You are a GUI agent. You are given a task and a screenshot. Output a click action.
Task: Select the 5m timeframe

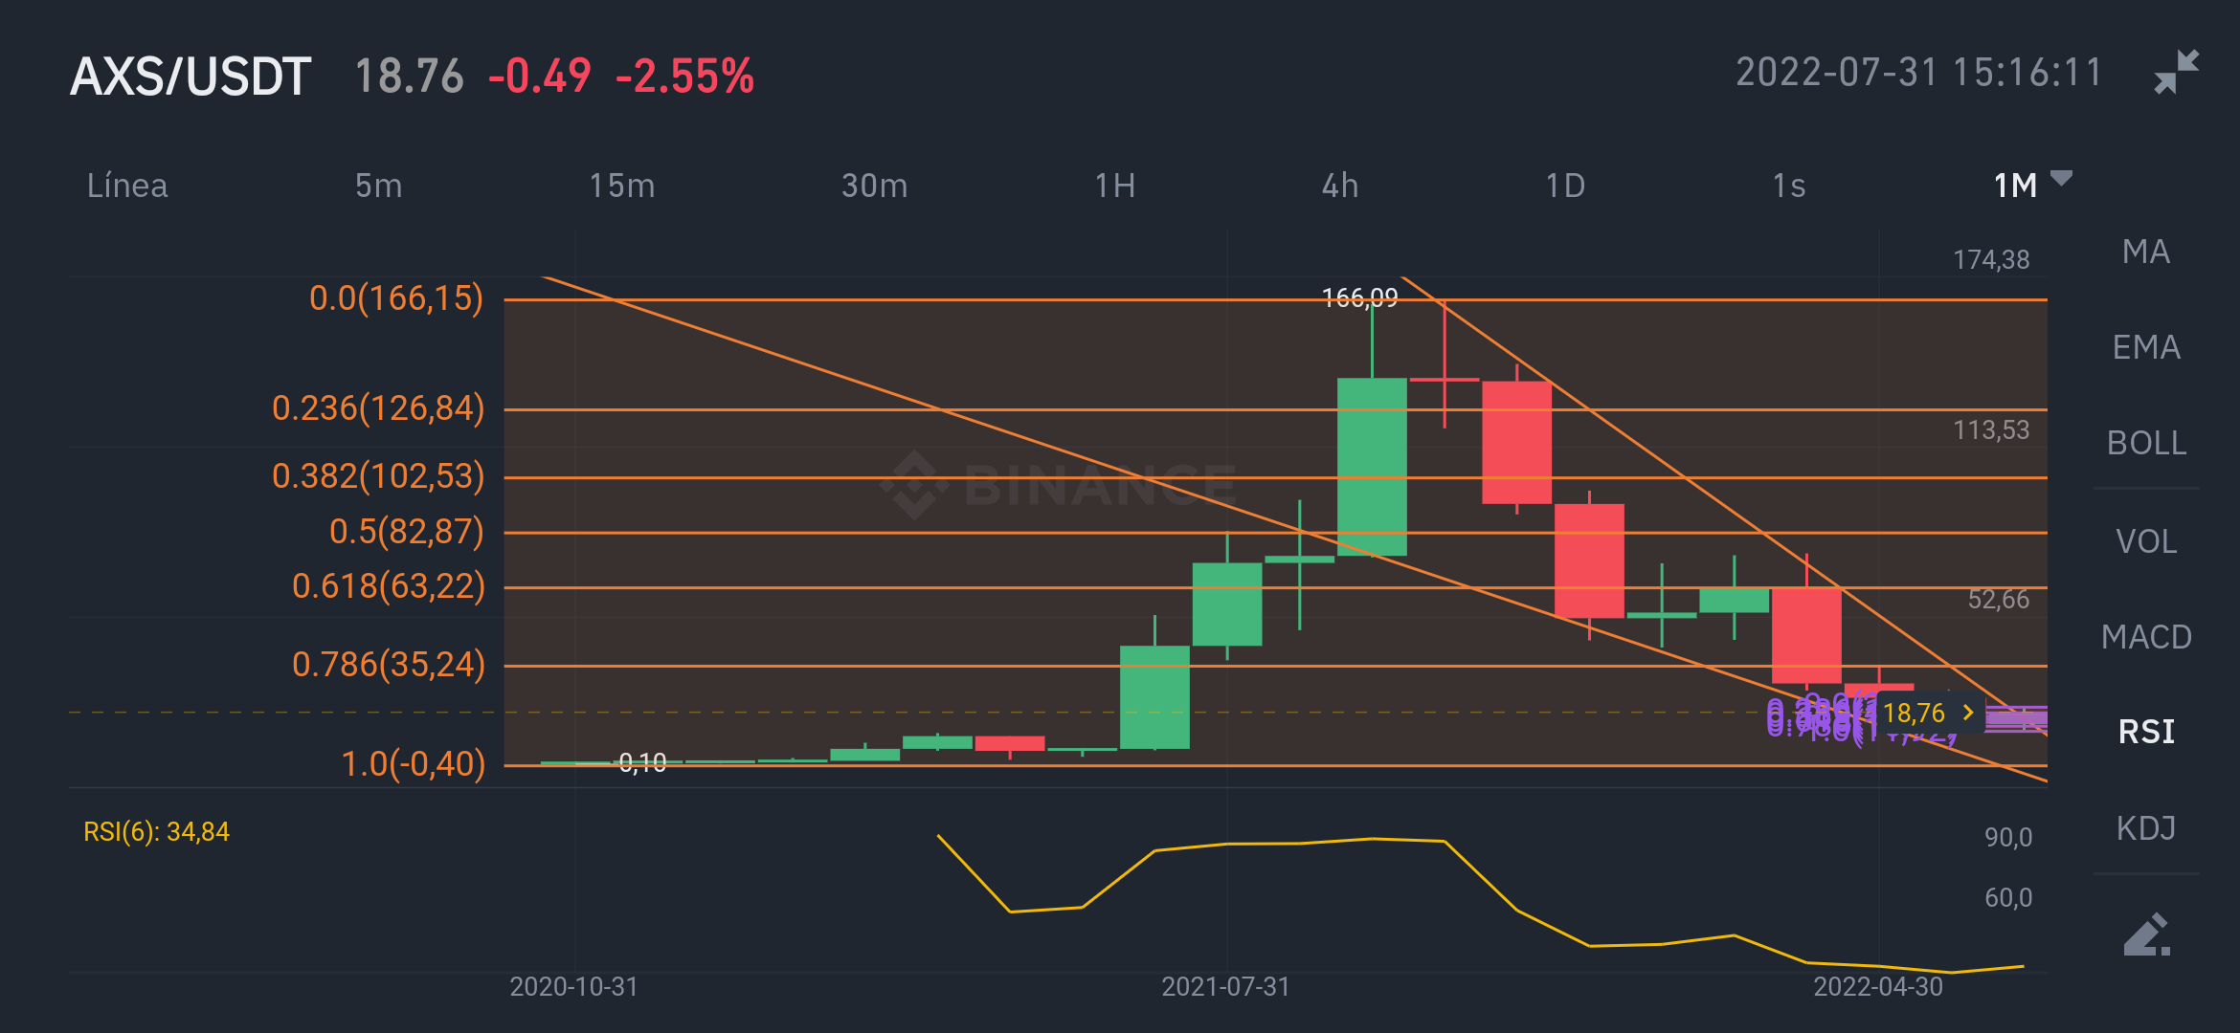[378, 186]
